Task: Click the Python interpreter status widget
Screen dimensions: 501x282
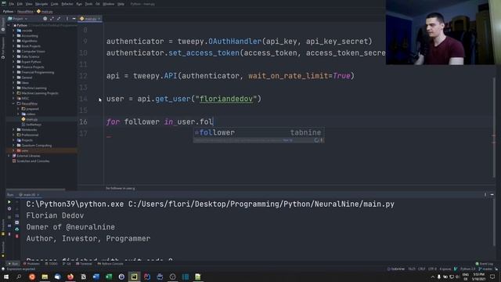Action: [467, 269]
